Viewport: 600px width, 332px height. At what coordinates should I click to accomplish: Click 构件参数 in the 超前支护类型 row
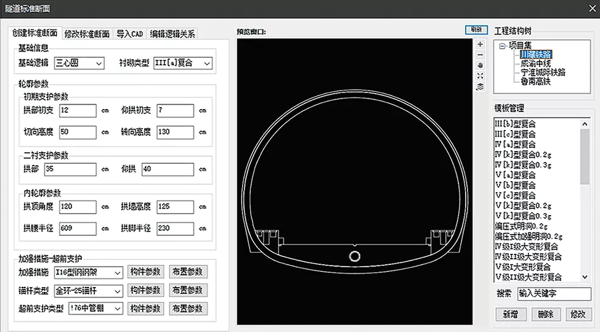(145, 308)
